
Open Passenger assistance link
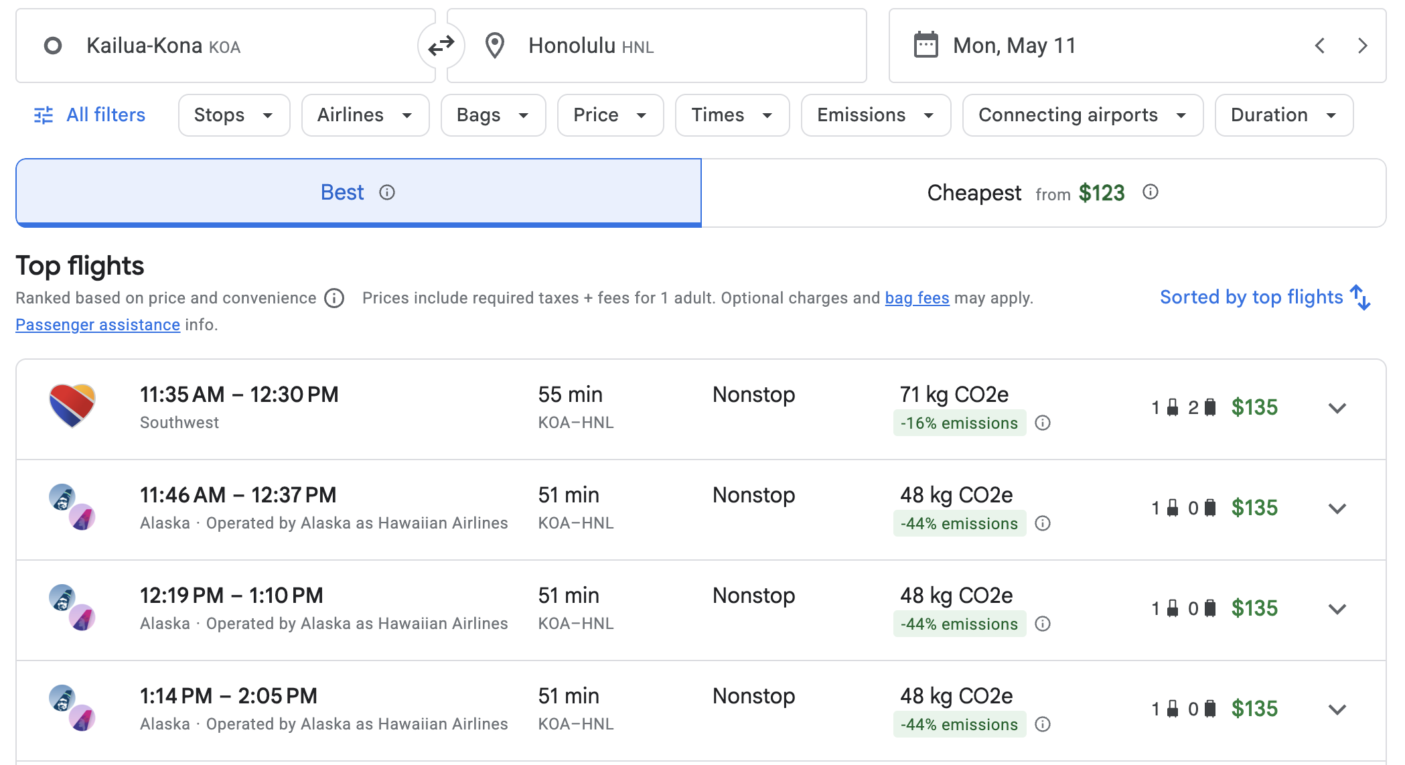click(x=98, y=325)
